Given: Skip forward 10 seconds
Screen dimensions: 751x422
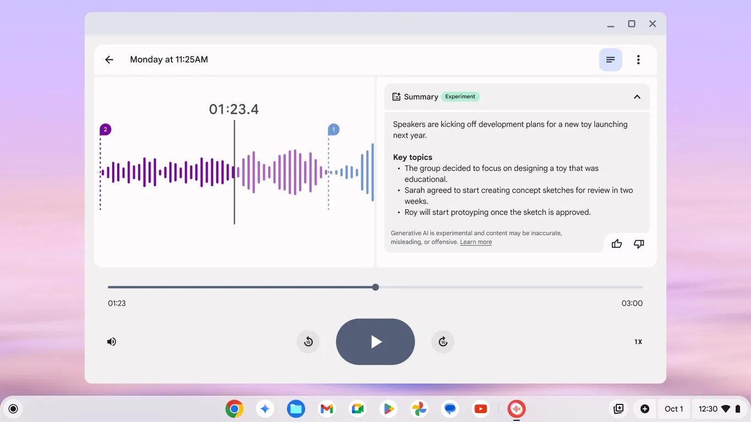Looking at the screenshot, I should click(x=443, y=342).
